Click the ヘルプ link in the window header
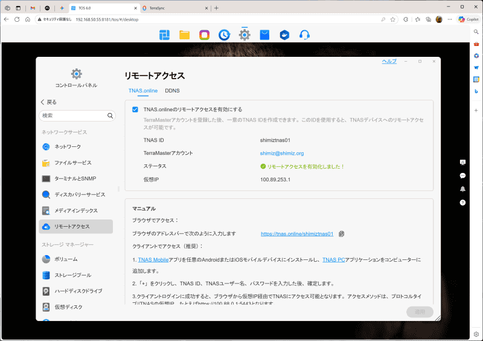The image size is (483, 341). click(389, 62)
